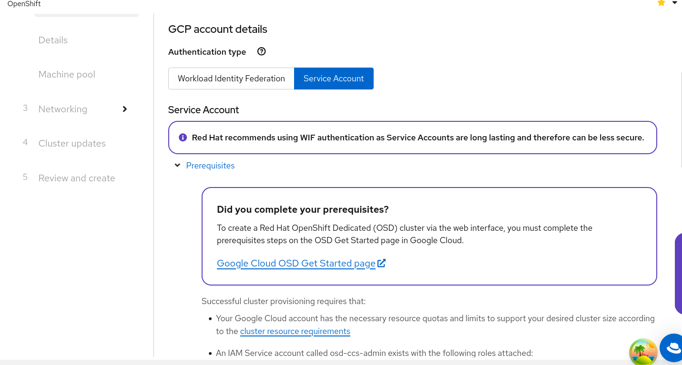This screenshot has height=365, width=682.
Task: Click the Authentication type help icon
Action: point(261,51)
